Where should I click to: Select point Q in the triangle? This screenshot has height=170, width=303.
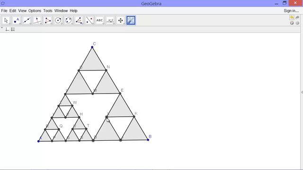point(59,129)
